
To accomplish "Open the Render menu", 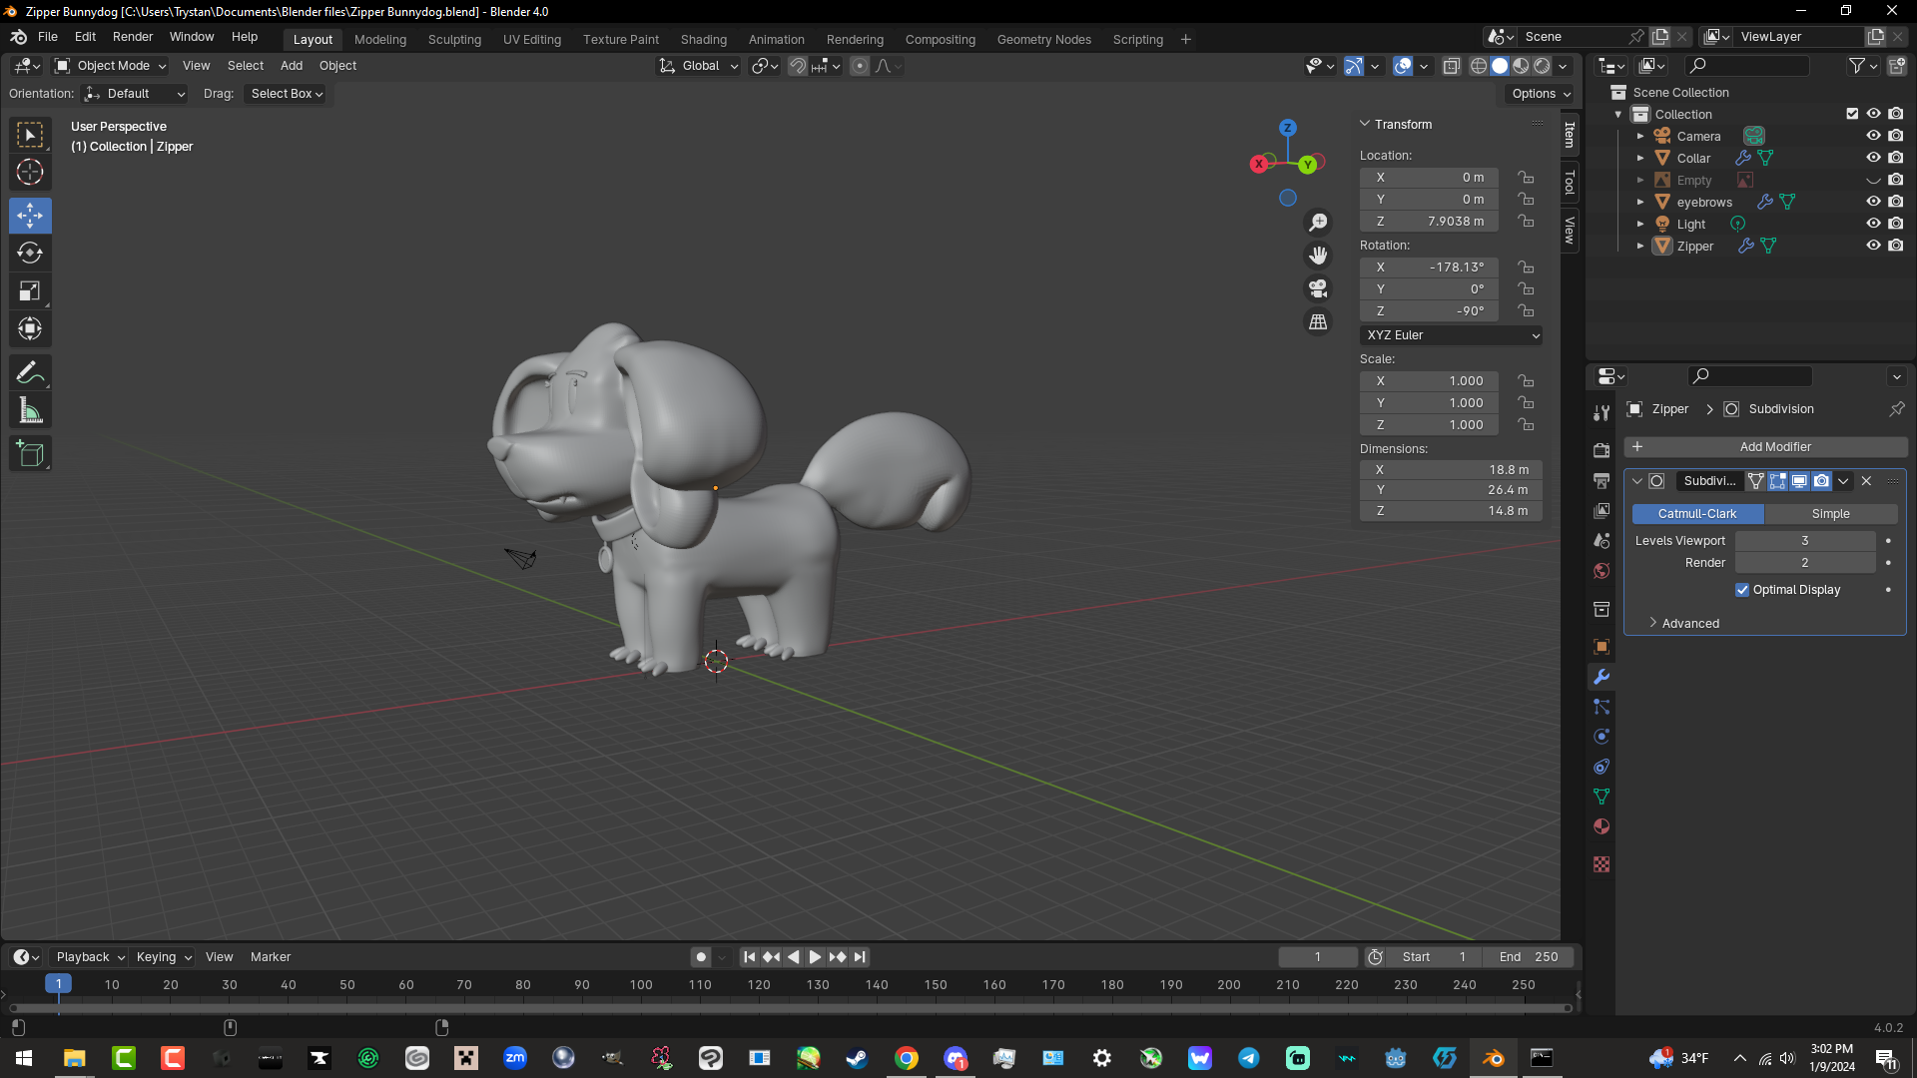I will point(132,37).
